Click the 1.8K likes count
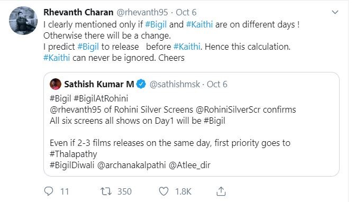 coord(183,191)
